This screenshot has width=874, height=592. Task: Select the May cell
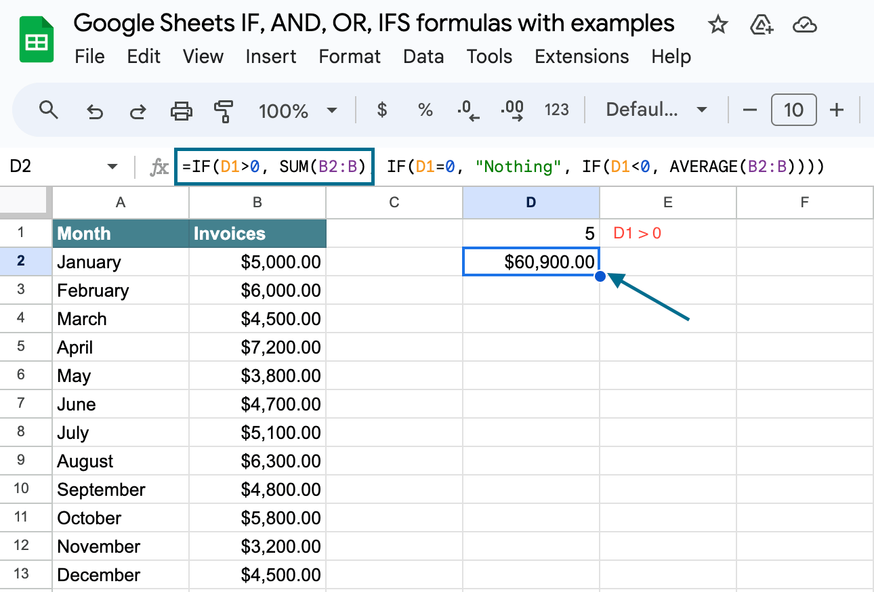click(121, 375)
